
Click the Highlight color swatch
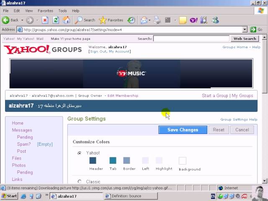tap(159, 160)
